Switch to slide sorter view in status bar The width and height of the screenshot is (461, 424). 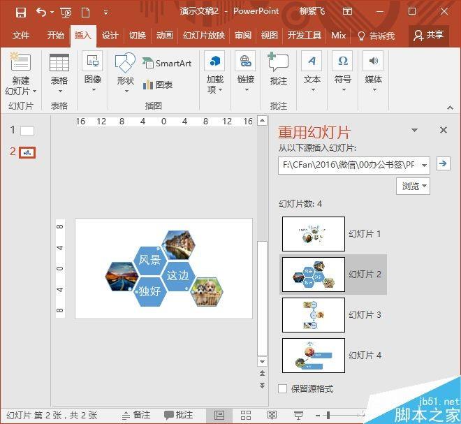[x=246, y=415]
